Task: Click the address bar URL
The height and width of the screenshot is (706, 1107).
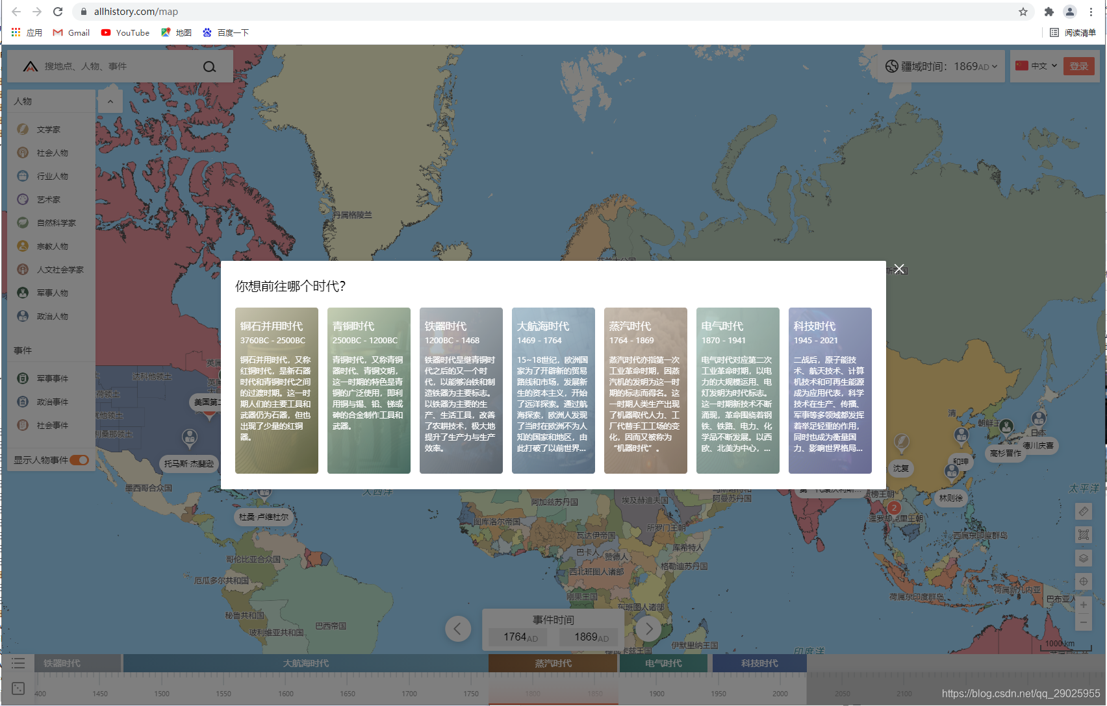Action: pos(136,12)
